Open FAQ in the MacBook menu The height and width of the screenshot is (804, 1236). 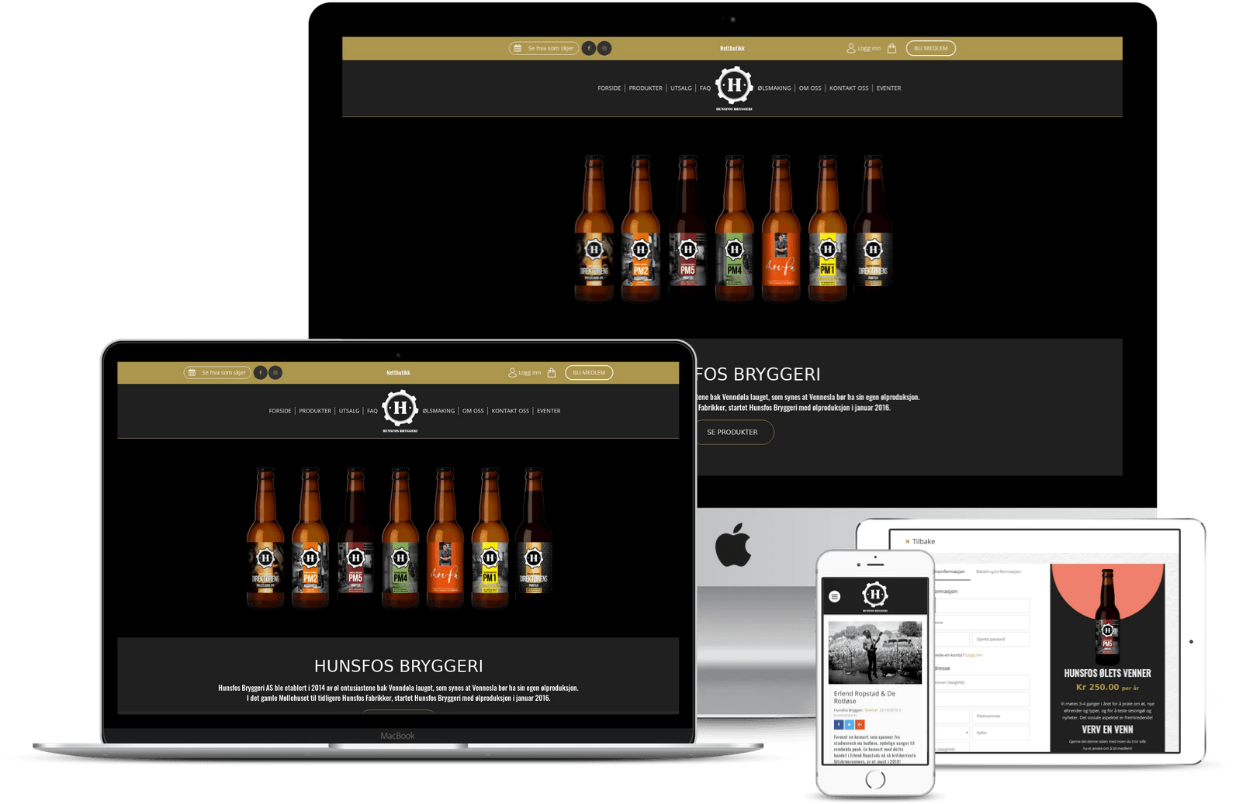372,411
